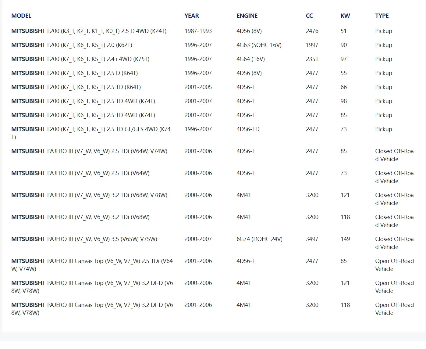Click the 4D56-TD engine cell
Screen dimensions: 426x349
pyautogui.click(x=248, y=129)
